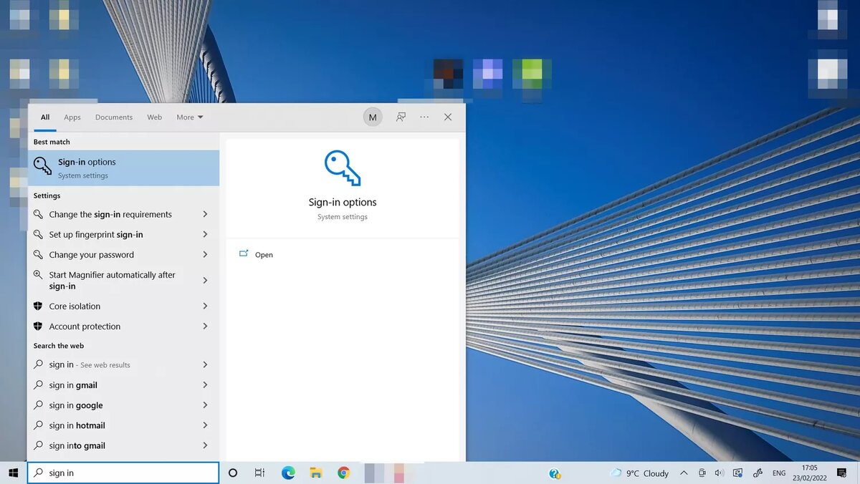This screenshot has width=860, height=484.
Task: Open Task View from the taskbar
Action: tap(260, 473)
